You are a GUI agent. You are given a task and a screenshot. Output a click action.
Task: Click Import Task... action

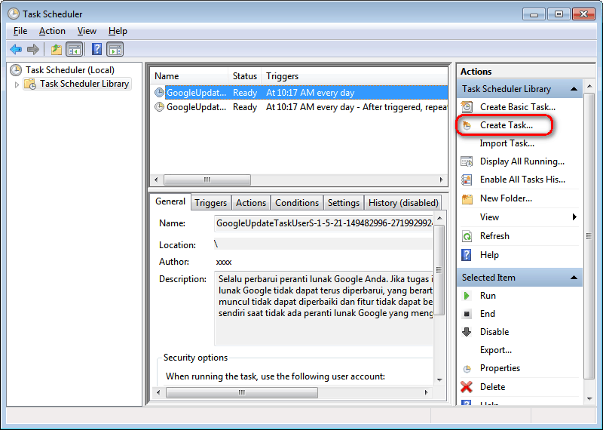tap(507, 143)
